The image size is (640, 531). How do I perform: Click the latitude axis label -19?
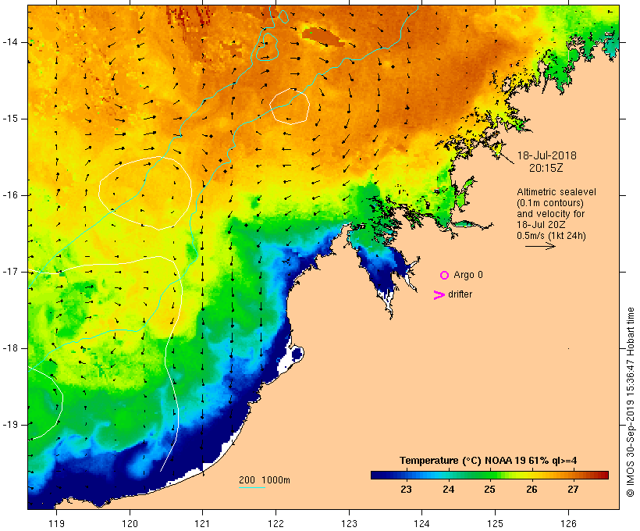10,425
